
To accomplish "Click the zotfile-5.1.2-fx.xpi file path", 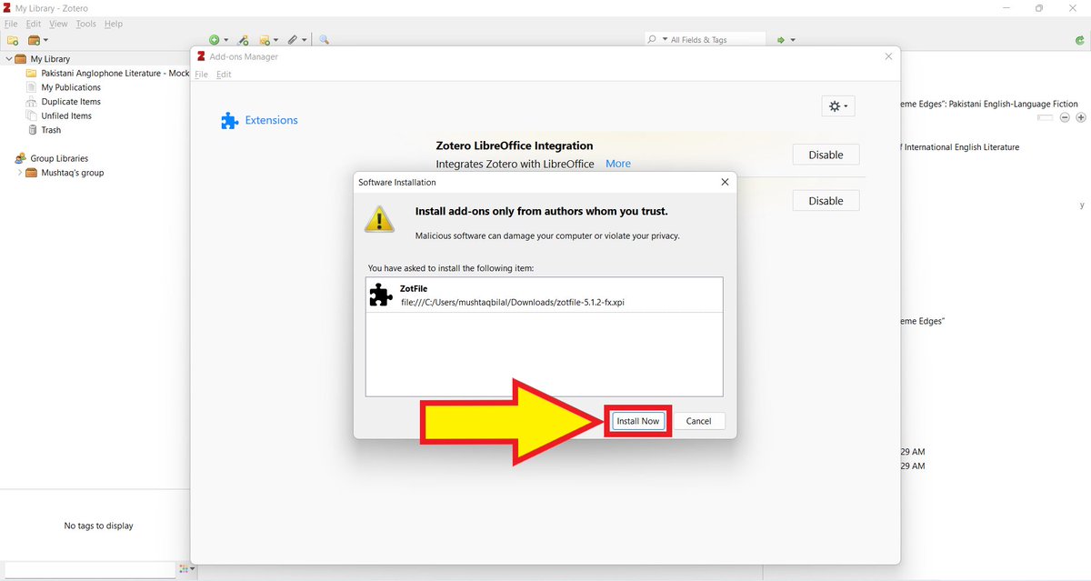I will point(513,303).
